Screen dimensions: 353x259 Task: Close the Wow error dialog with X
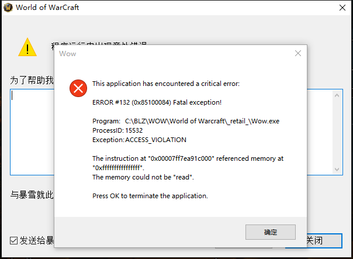pos(298,53)
